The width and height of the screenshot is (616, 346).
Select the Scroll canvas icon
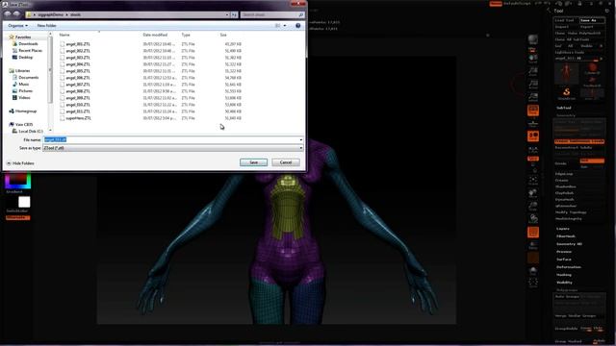[532, 59]
